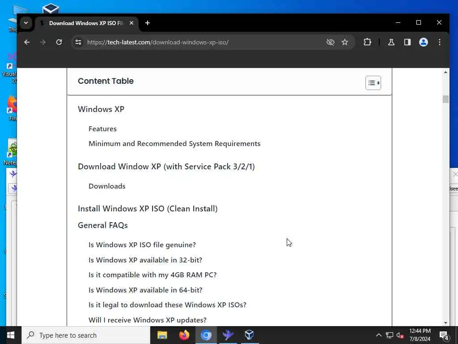Open a new browser tab
Screen dimensions: 458x344
point(148,23)
